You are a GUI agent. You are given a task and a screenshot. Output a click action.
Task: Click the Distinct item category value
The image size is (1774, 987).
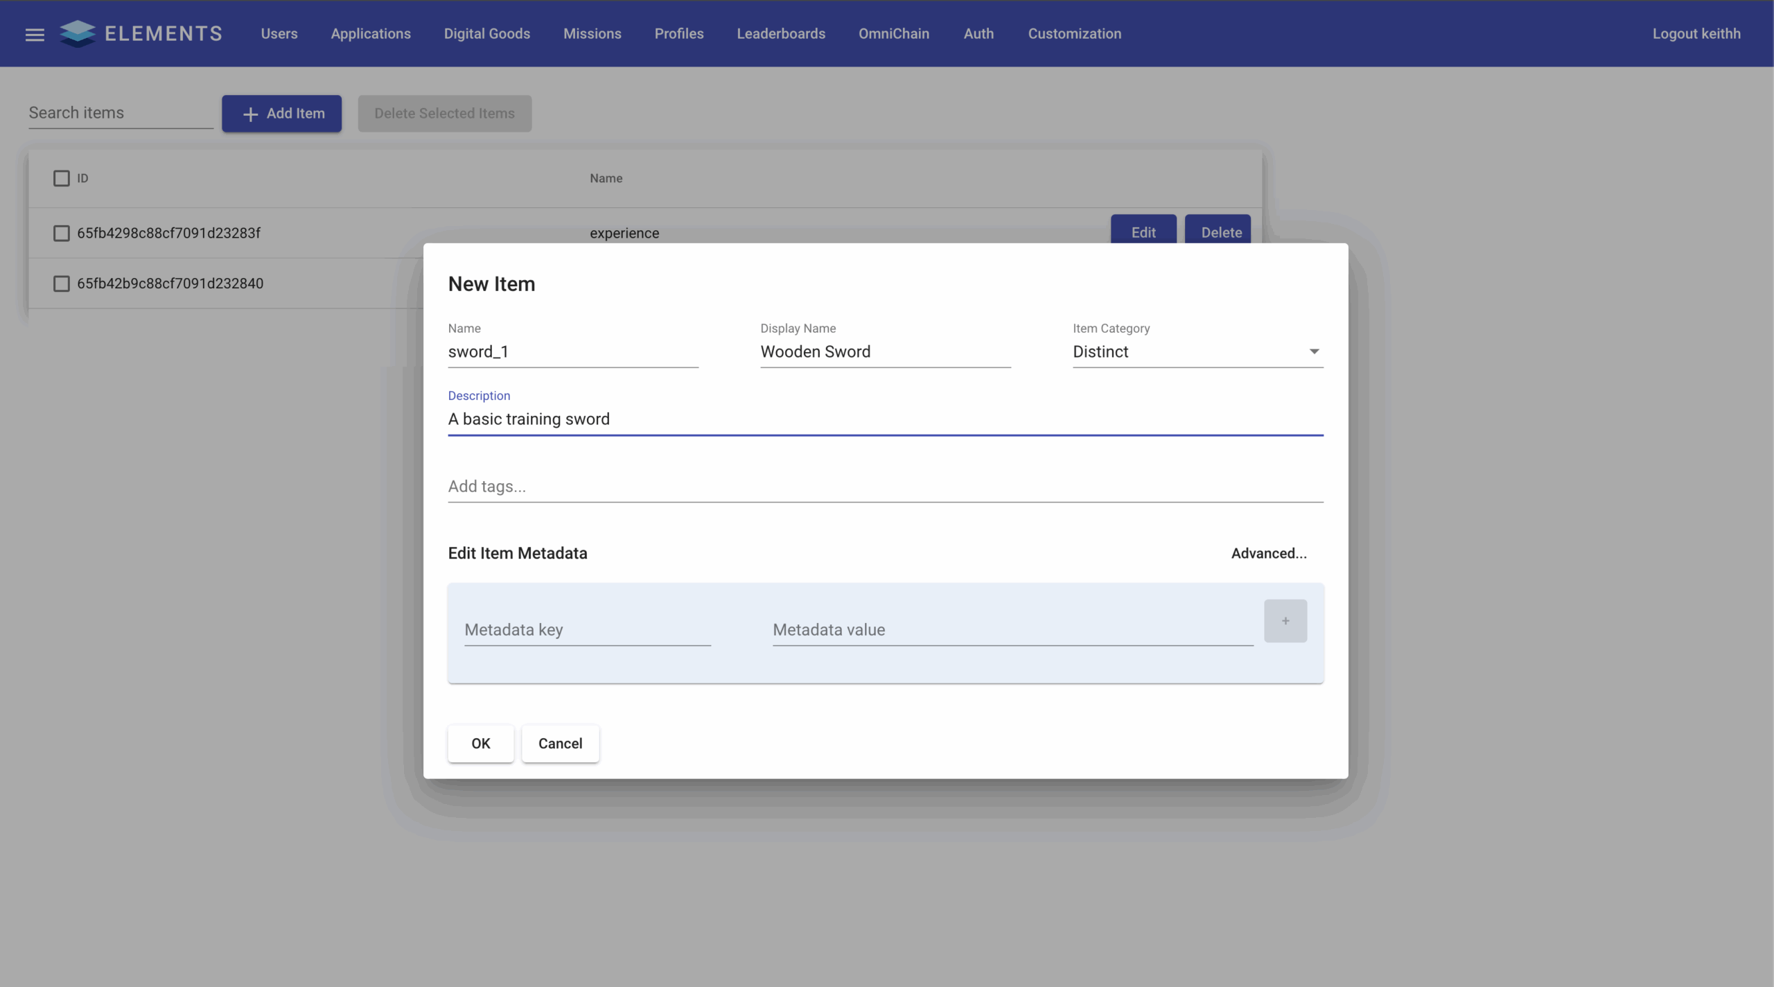(x=1100, y=351)
